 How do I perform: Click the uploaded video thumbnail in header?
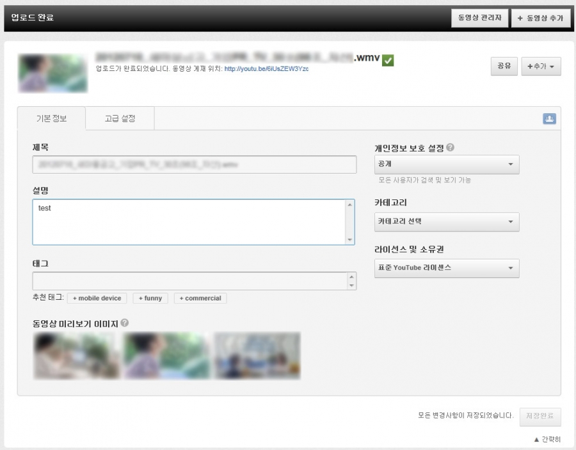click(x=52, y=74)
